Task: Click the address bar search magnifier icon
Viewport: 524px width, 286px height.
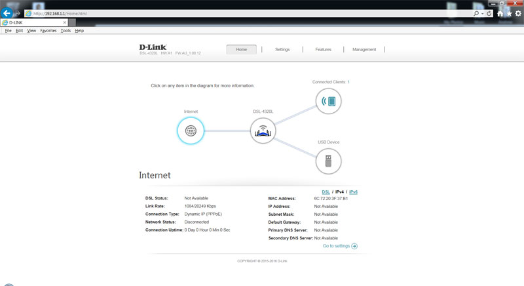Action: tap(476, 13)
